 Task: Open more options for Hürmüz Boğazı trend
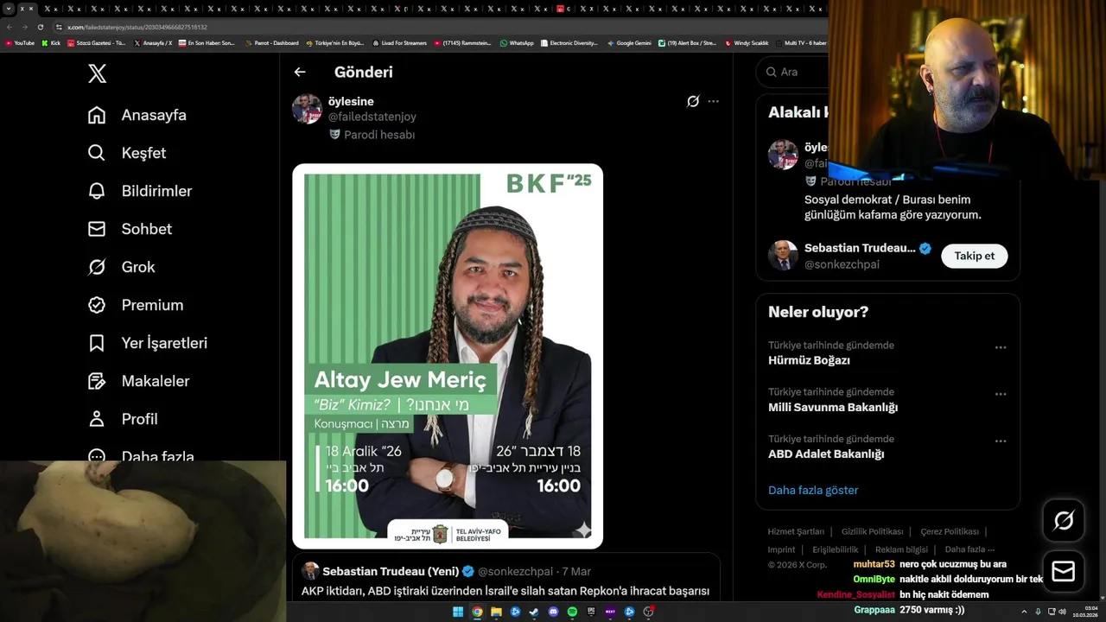pyautogui.click(x=1001, y=347)
